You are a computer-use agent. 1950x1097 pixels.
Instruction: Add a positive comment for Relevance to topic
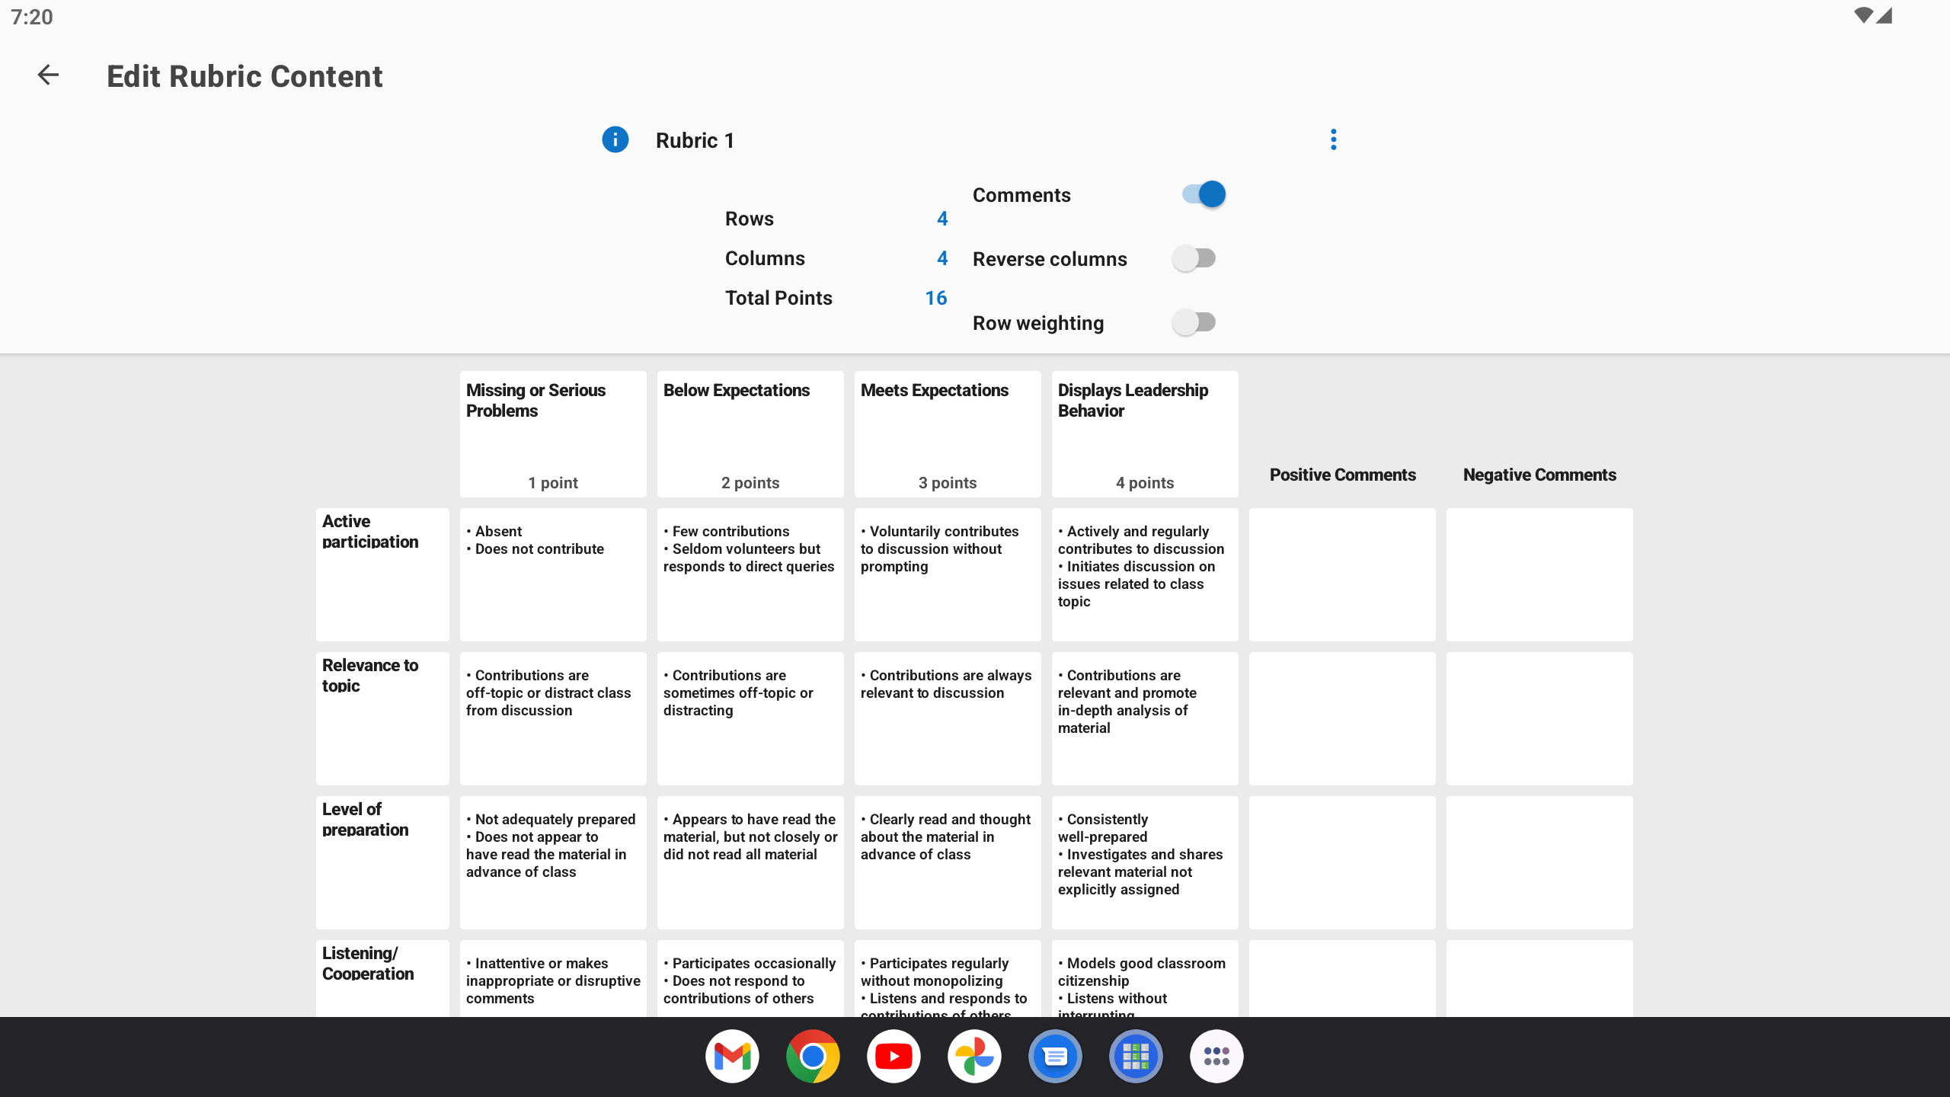point(1342,718)
